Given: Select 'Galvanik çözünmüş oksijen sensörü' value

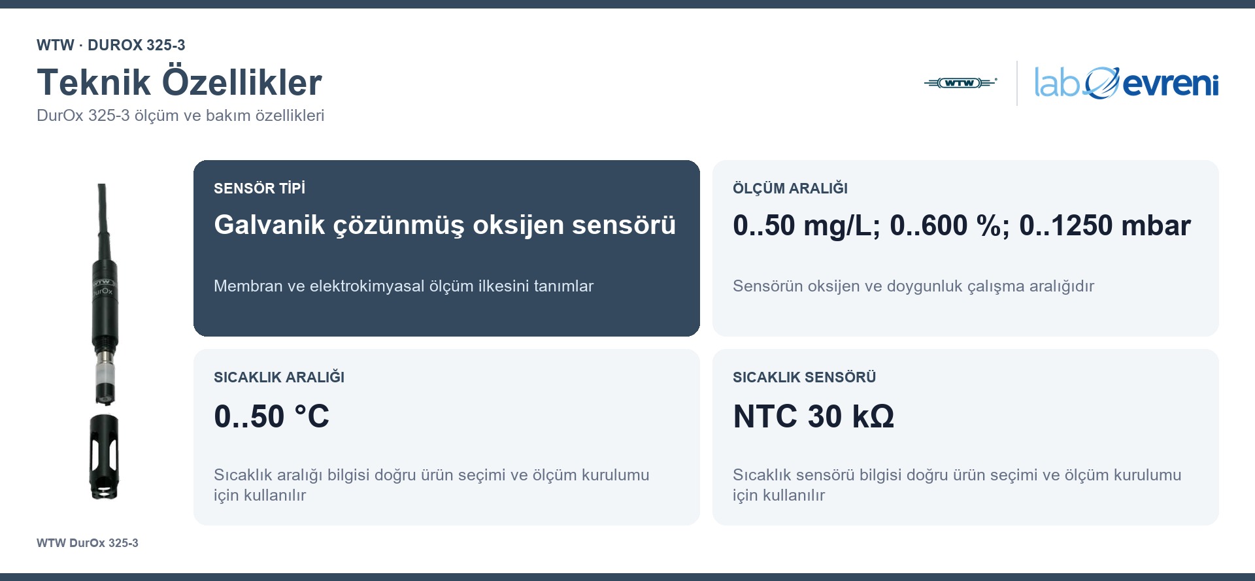Looking at the screenshot, I should 444,225.
